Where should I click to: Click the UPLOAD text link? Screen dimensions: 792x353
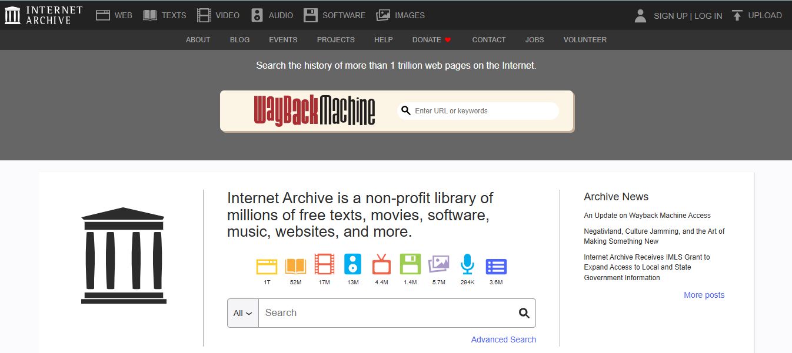(765, 15)
